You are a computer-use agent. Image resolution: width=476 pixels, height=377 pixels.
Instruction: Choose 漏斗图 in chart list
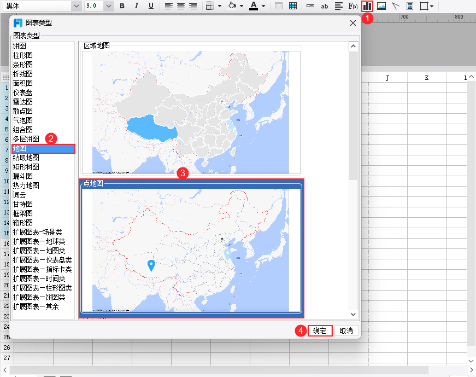23,176
